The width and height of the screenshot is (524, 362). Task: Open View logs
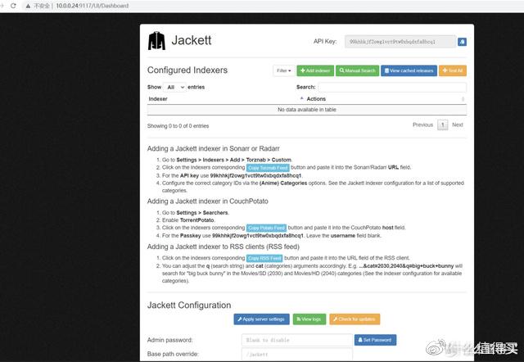click(309, 319)
